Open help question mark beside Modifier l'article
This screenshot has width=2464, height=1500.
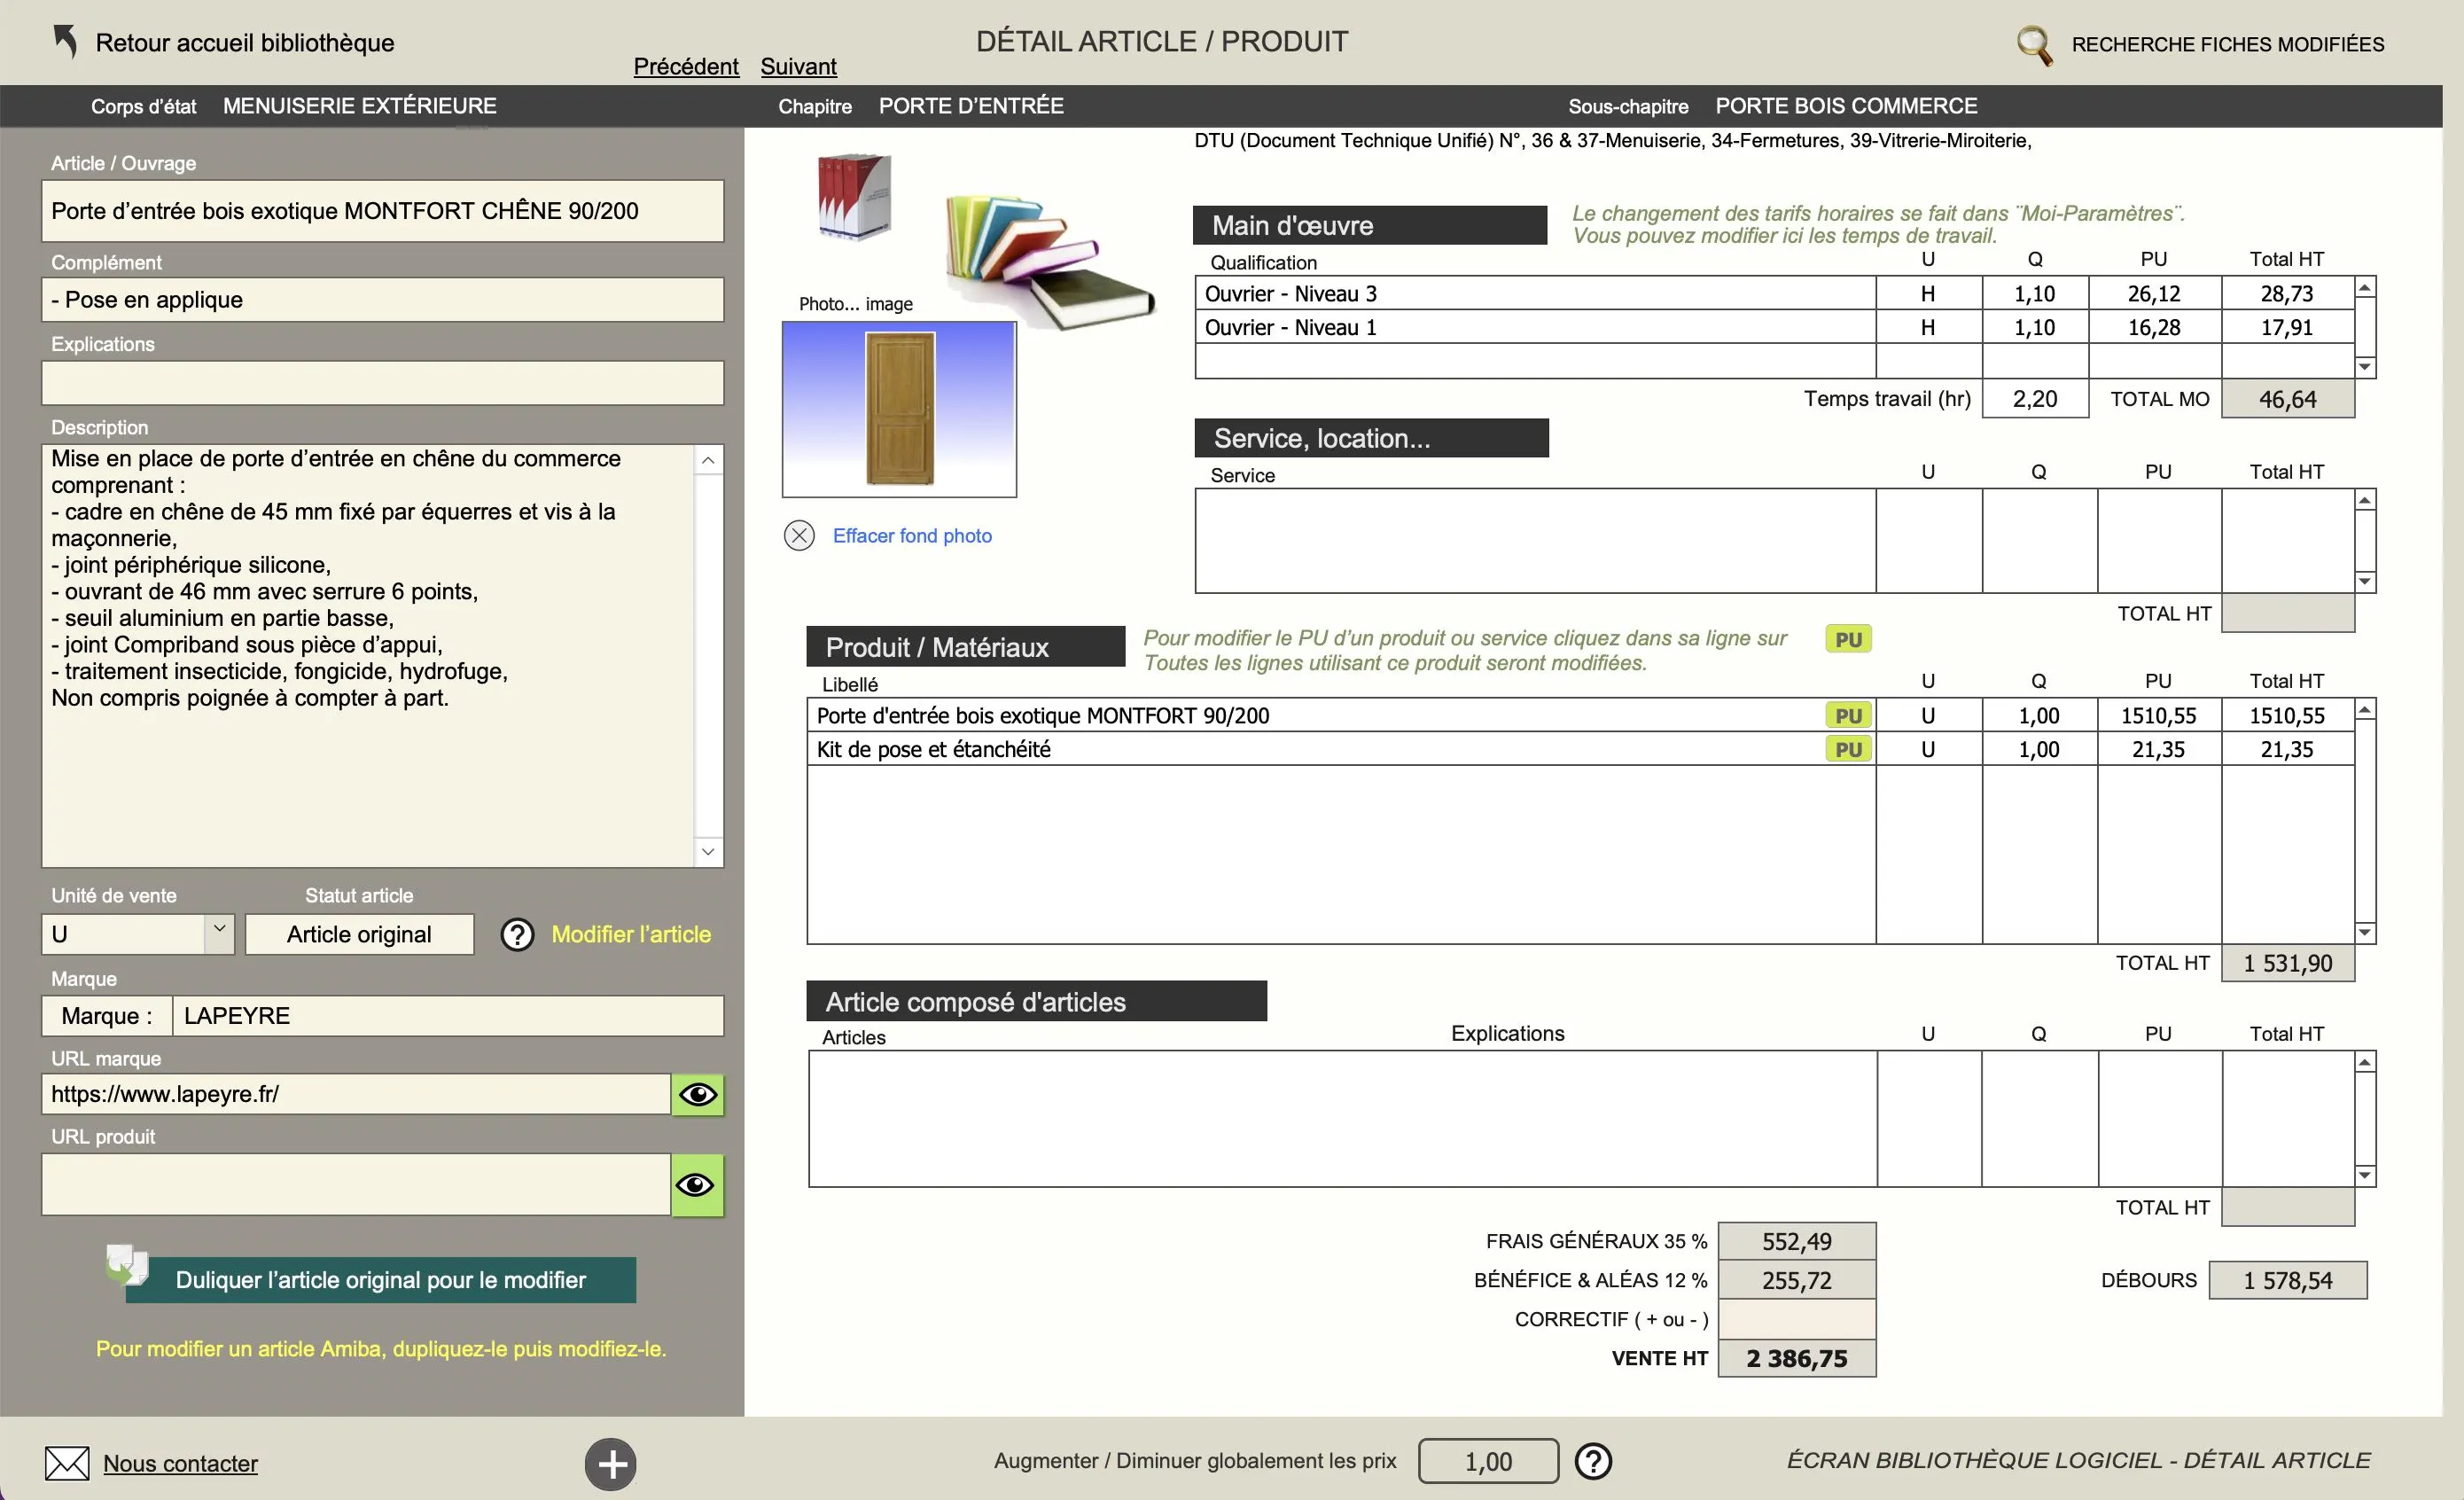click(x=516, y=935)
